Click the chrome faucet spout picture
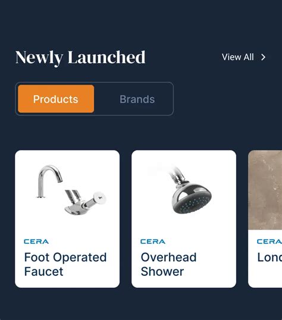 point(49,181)
